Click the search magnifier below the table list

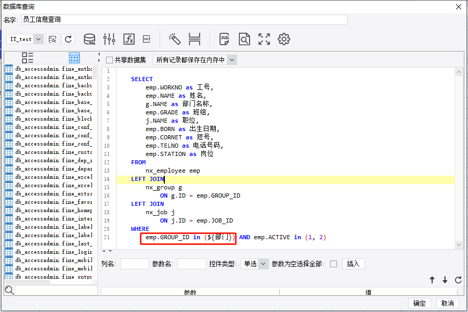(x=9, y=290)
